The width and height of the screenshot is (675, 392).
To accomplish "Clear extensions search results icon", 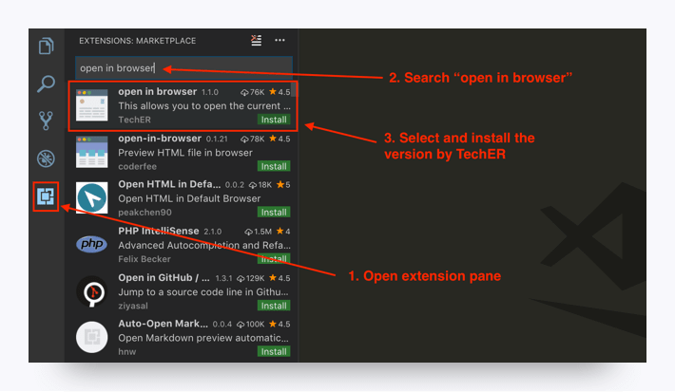I will pyautogui.click(x=256, y=41).
